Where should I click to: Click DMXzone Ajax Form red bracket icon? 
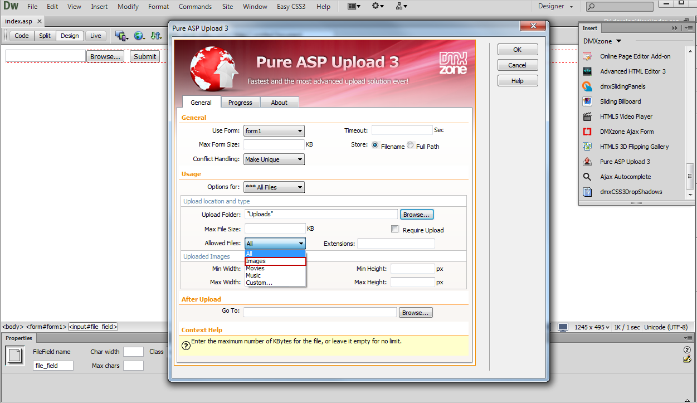click(x=587, y=132)
